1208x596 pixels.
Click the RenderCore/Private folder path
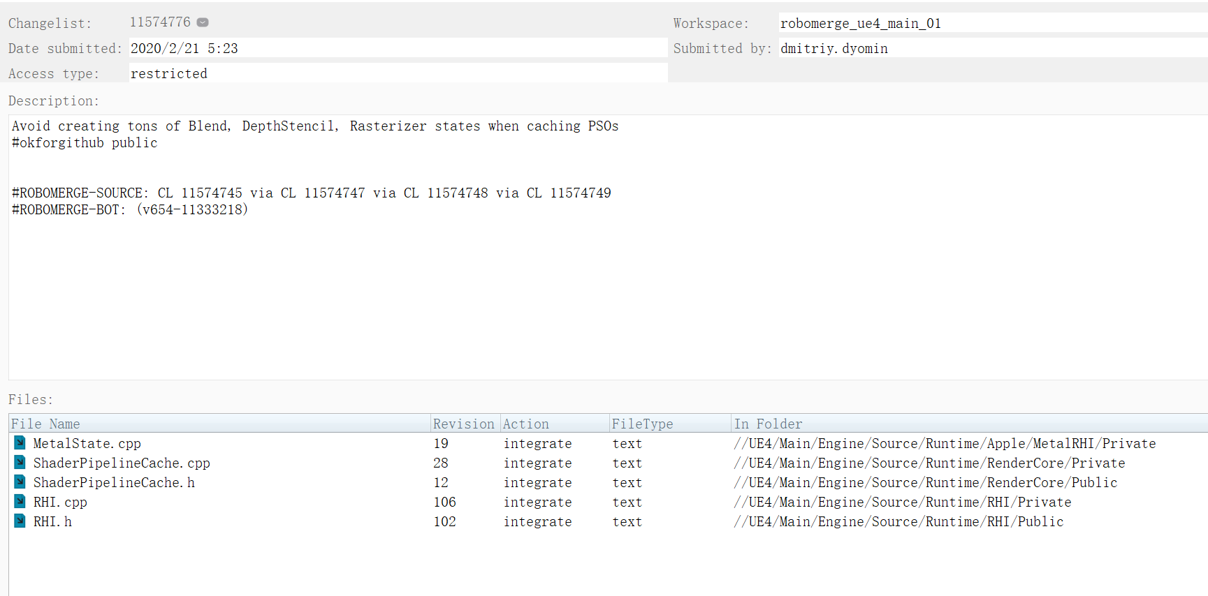point(929,463)
